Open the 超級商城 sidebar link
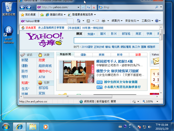The width and height of the screenshot is (174, 131). click(x=45, y=66)
